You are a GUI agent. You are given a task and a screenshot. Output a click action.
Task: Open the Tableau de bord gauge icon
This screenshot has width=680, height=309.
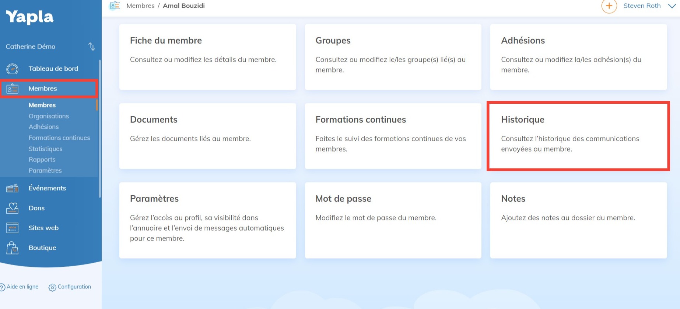[x=13, y=69]
